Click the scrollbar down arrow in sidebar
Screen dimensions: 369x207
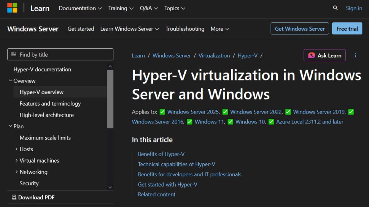point(110,187)
